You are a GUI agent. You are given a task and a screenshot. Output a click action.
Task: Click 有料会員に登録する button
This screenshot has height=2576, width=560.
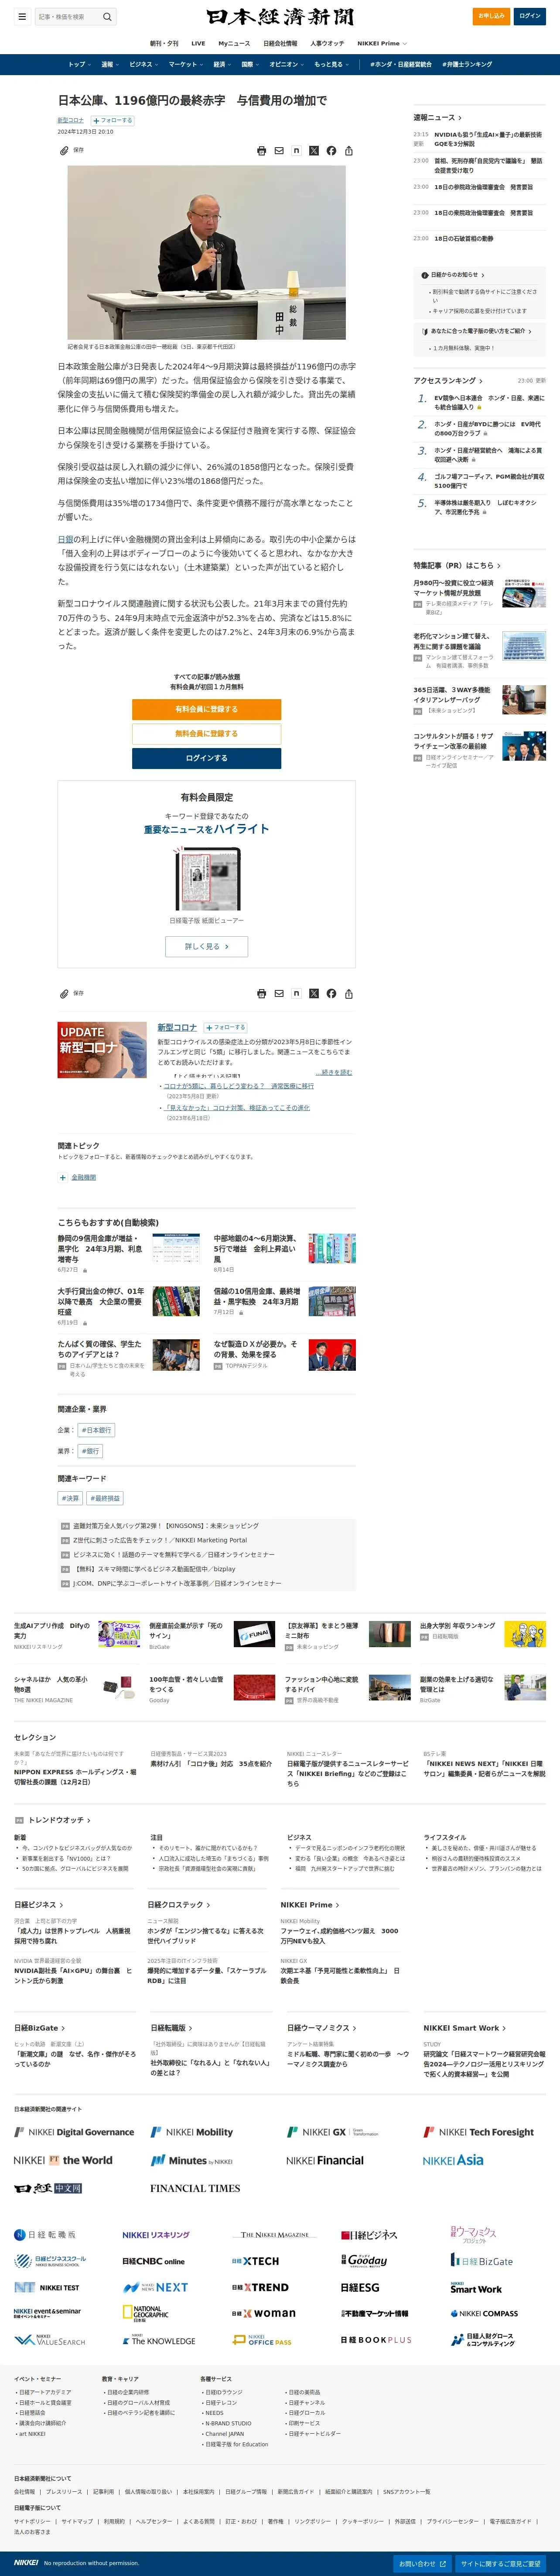click(x=207, y=709)
